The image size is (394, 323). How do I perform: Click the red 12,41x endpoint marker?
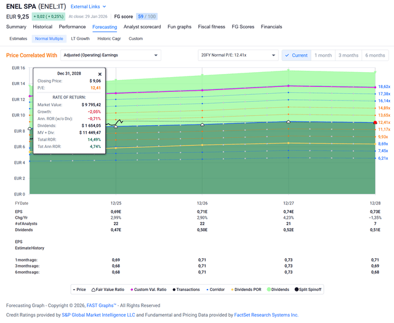click(375, 123)
